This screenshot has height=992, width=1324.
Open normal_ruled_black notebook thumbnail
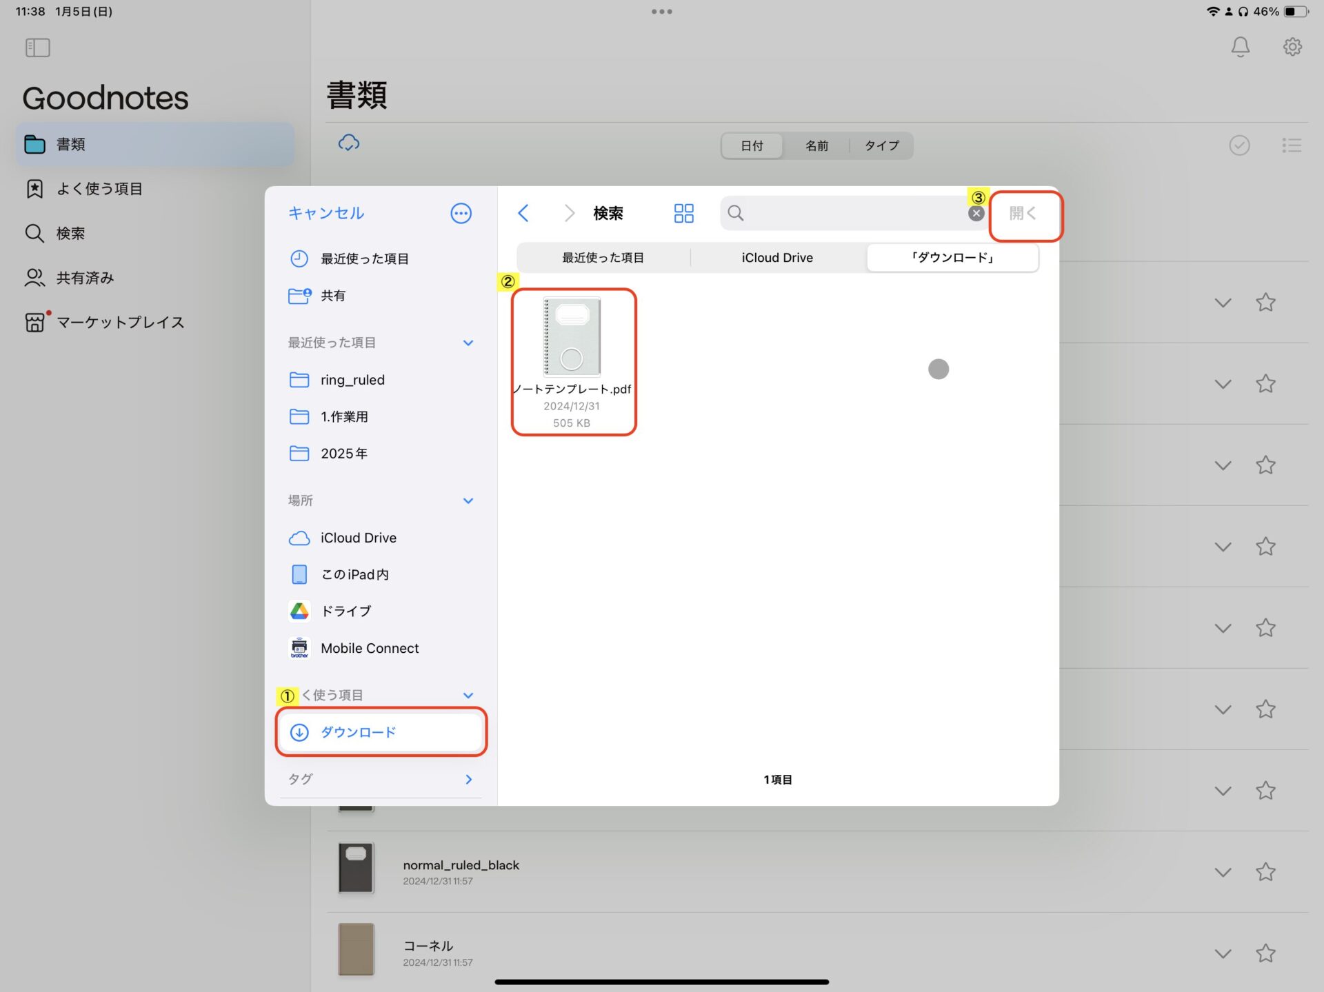tap(356, 869)
